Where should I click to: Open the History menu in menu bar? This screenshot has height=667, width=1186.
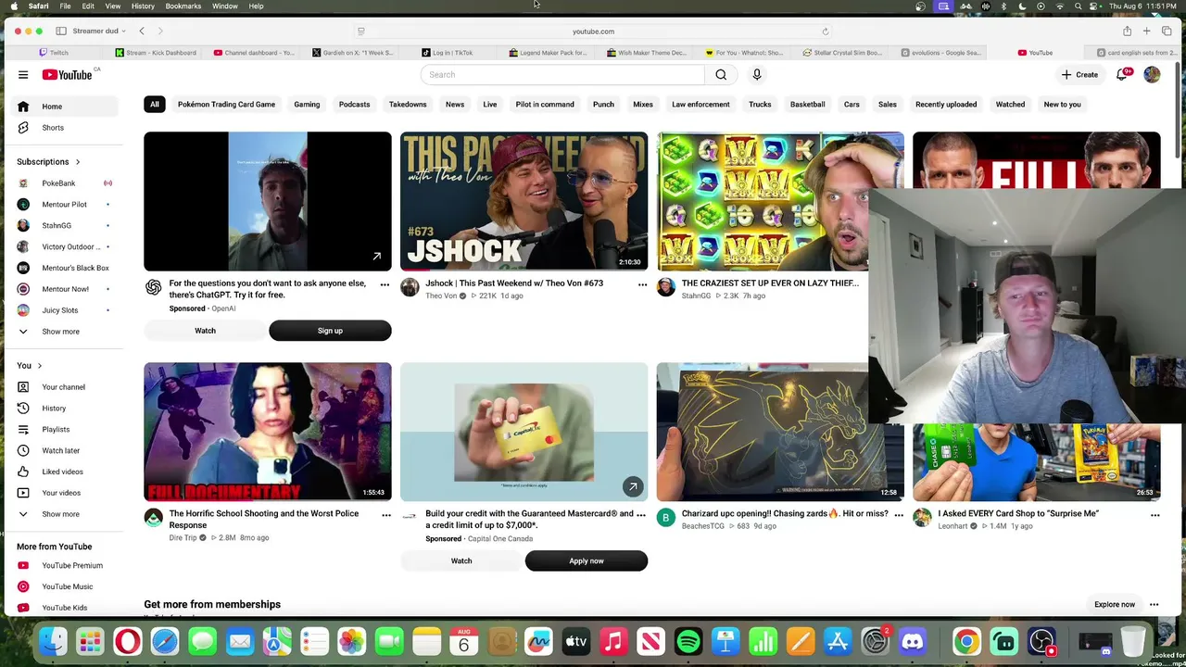click(x=143, y=6)
